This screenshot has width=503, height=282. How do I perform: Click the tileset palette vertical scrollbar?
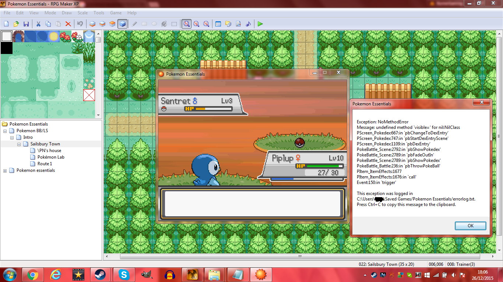tap(98, 75)
